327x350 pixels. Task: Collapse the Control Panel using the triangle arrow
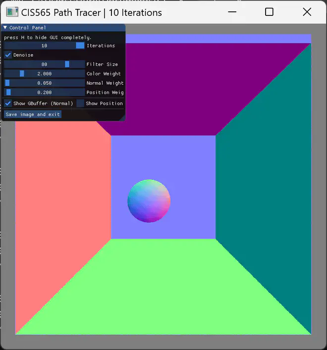[x=5, y=28]
